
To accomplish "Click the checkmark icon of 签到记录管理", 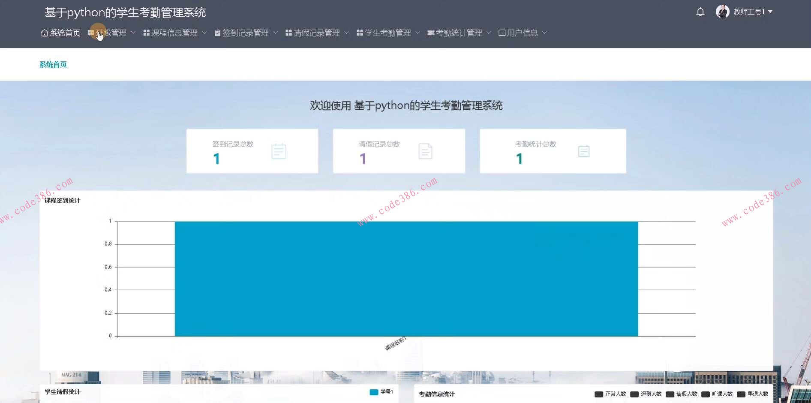I will click(x=217, y=32).
